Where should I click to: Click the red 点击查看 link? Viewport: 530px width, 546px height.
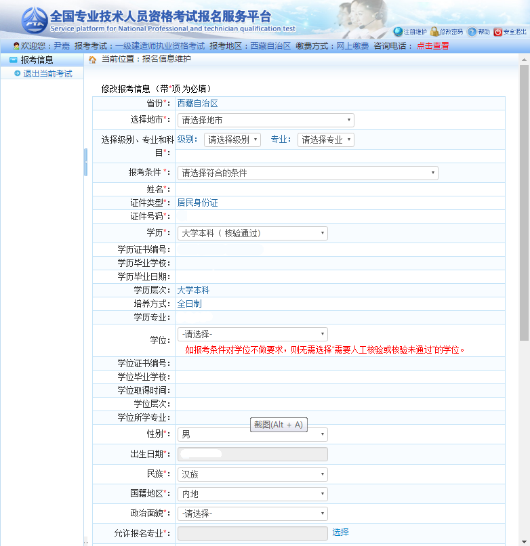tap(432, 46)
